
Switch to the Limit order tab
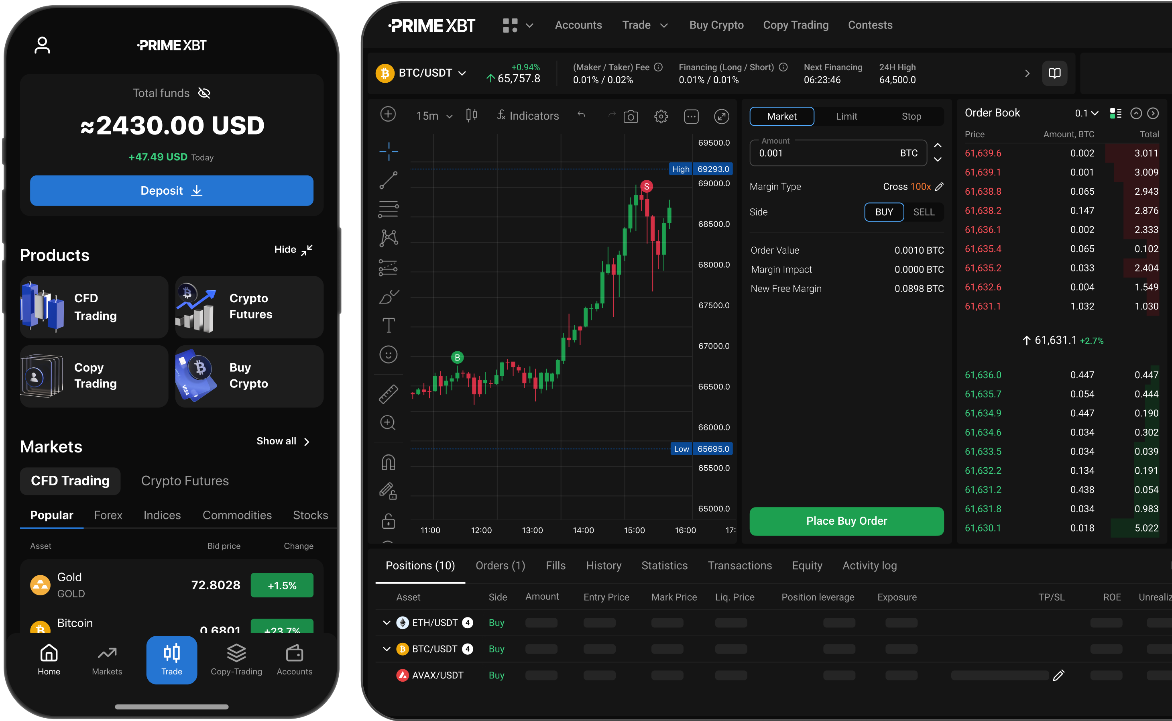846,116
